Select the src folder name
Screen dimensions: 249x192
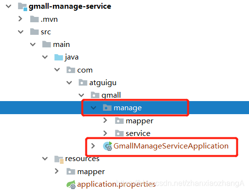pyautogui.click(x=46, y=32)
